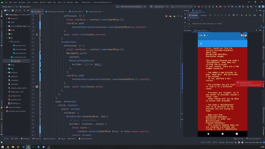Open the Tools menu
Screen dimensions: 265x149
pos(60,2)
